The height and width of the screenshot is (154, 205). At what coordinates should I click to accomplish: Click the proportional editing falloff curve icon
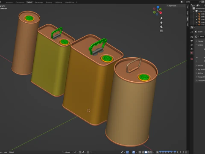(x=91, y=152)
